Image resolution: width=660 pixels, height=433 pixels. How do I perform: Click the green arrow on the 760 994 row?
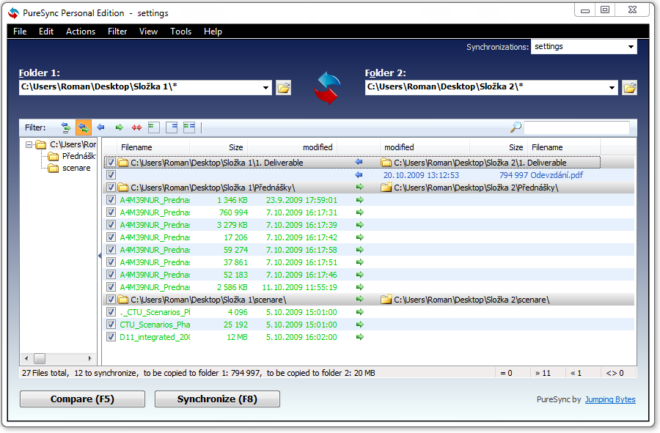pyautogui.click(x=360, y=212)
